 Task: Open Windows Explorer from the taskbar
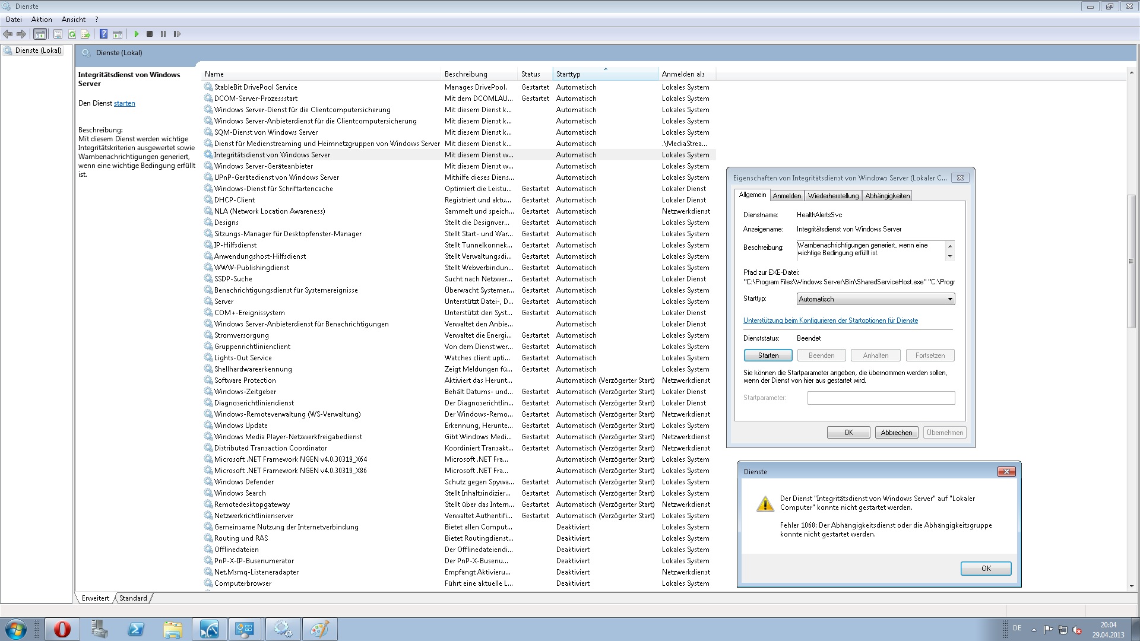[173, 629]
